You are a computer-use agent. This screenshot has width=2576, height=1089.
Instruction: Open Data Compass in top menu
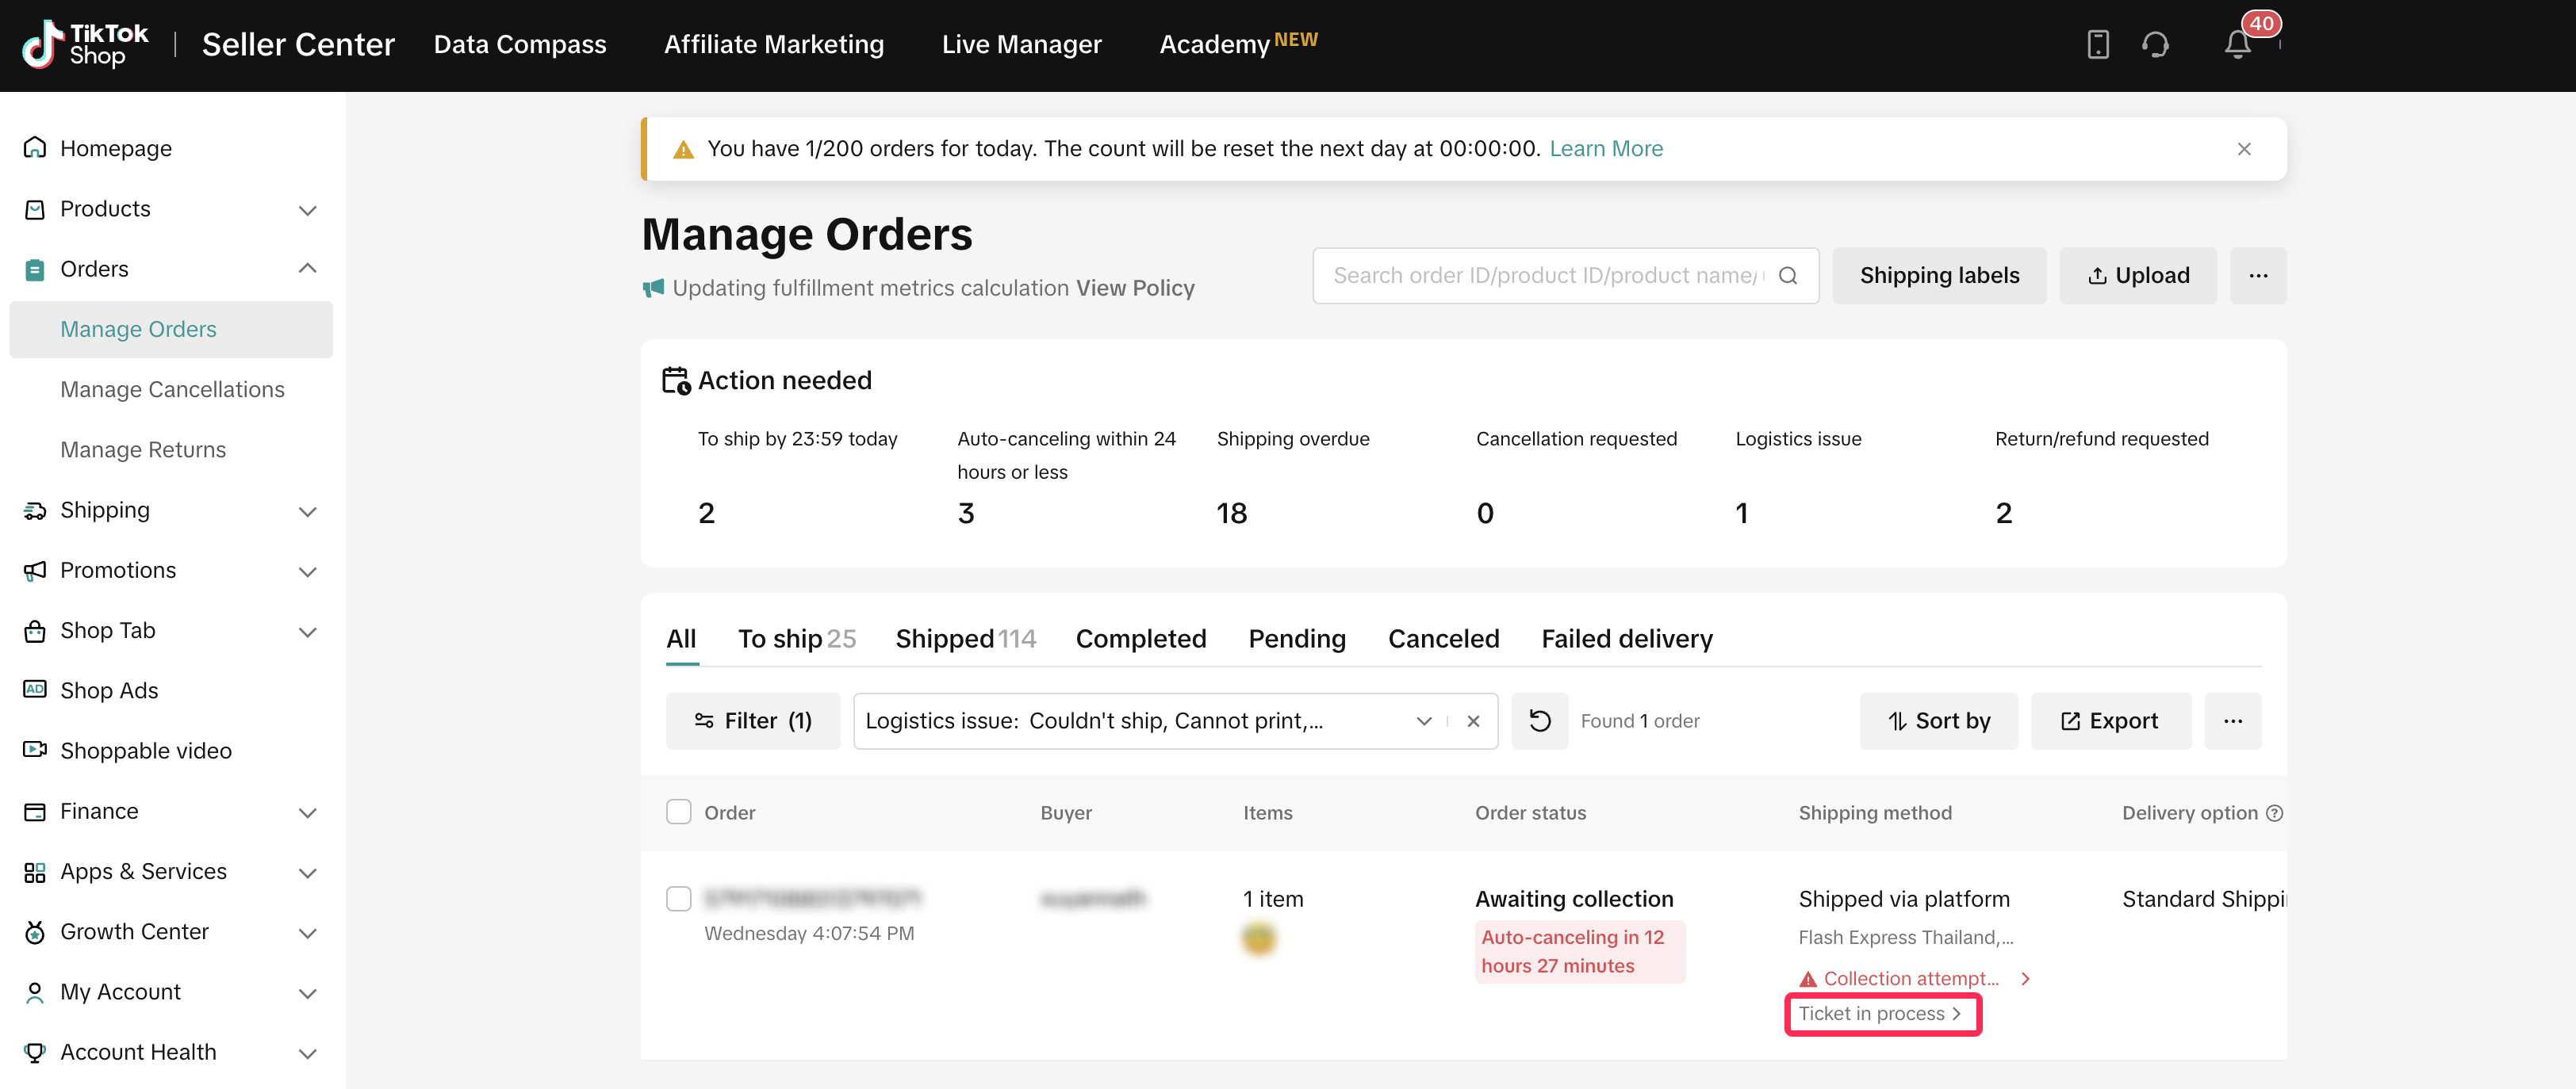pyautogui.click(x=519, y=45)
